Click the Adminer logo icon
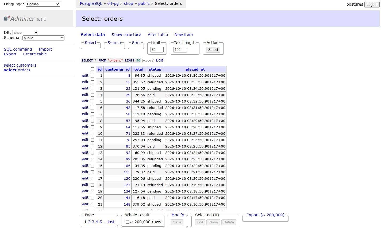385x229 pixels. tap(7, 18)
